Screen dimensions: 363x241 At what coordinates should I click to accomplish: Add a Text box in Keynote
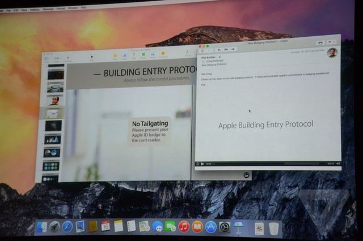tap(134, 55)
